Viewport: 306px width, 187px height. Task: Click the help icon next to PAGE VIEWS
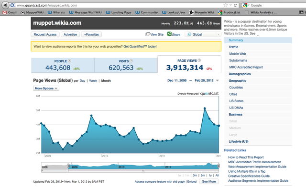(x=199, y=60)
